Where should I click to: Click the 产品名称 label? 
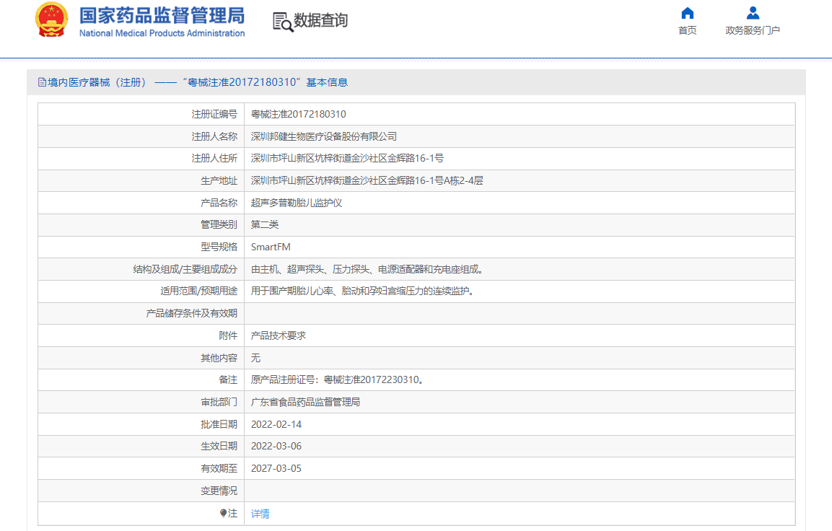219,203
